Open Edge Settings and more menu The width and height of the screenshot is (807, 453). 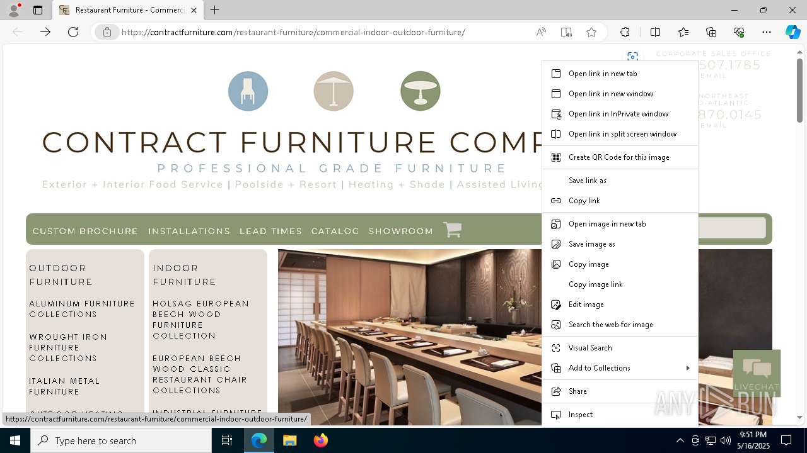tap(767, 32)
